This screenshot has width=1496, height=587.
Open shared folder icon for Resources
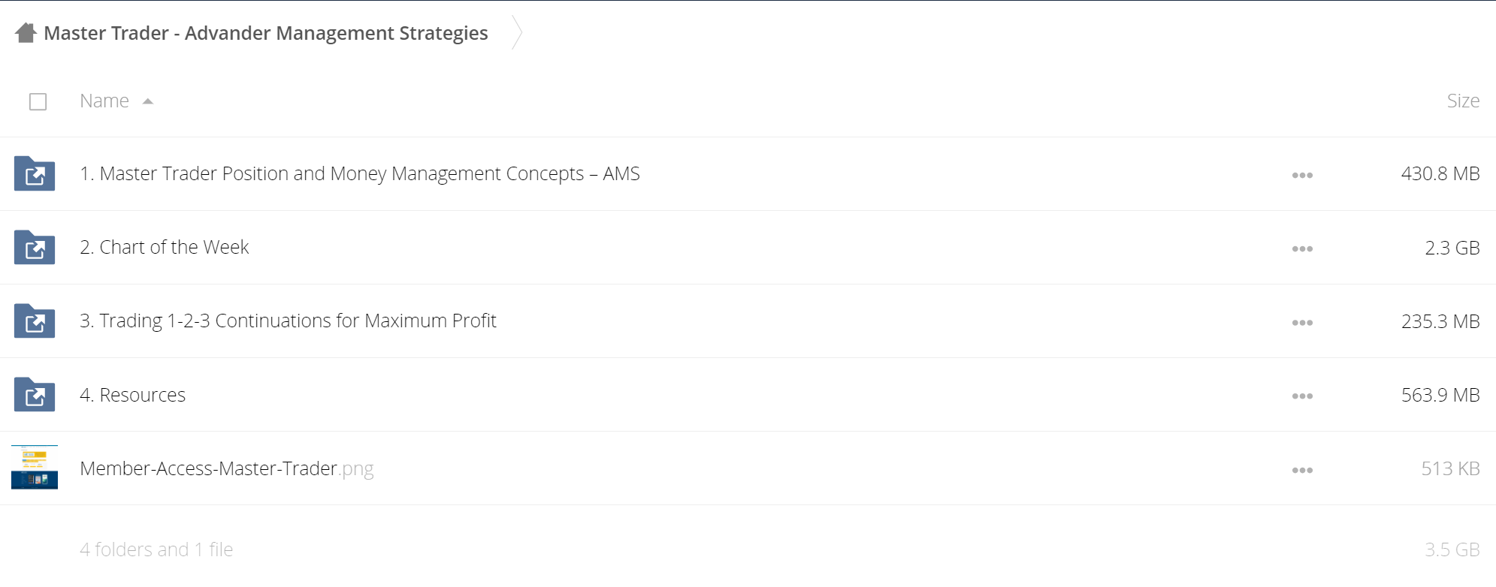pyautogui.click(x=35, y=394)
